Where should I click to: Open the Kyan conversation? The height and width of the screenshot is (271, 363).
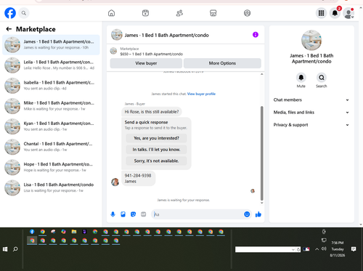[51, 126]
